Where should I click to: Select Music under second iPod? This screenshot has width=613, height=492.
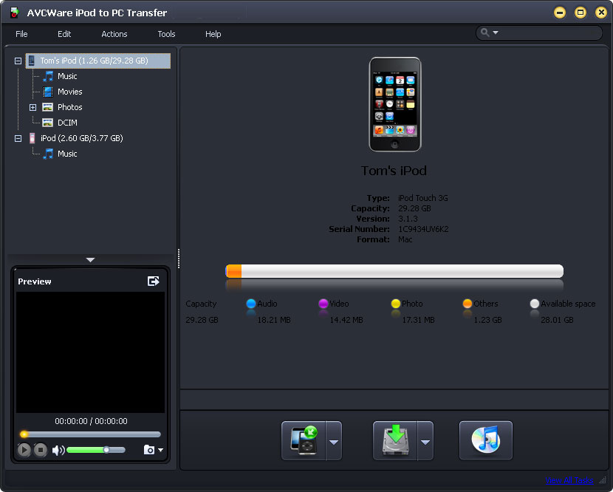click(67, 154)
